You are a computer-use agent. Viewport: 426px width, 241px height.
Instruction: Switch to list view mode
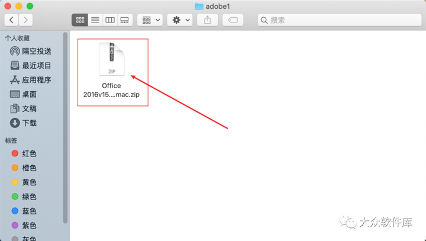coord(95,20)
